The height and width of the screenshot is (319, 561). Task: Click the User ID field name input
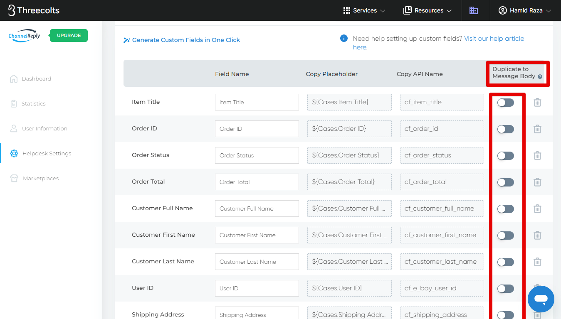click(257, 288)
